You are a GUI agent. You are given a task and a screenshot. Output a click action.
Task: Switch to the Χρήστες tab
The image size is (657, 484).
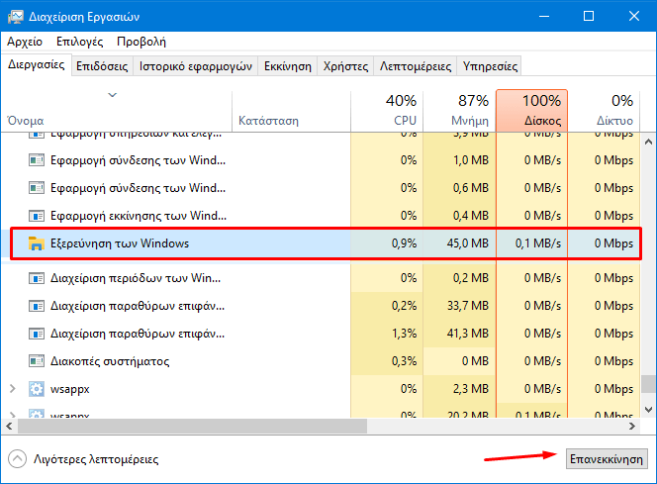point(345,66)
